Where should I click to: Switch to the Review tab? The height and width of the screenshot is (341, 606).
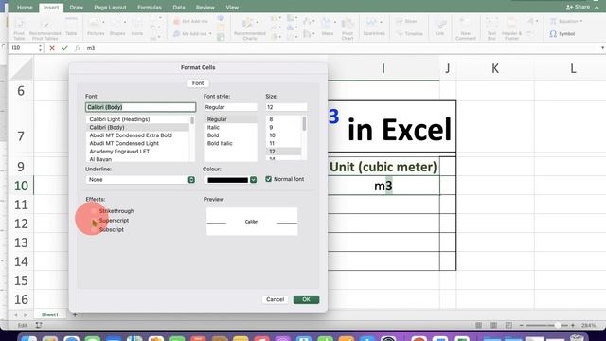[x=205, y=8]
